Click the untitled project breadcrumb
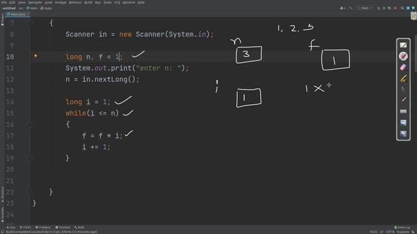This screenshot has width=417, height=234. (x=8, y=8)
